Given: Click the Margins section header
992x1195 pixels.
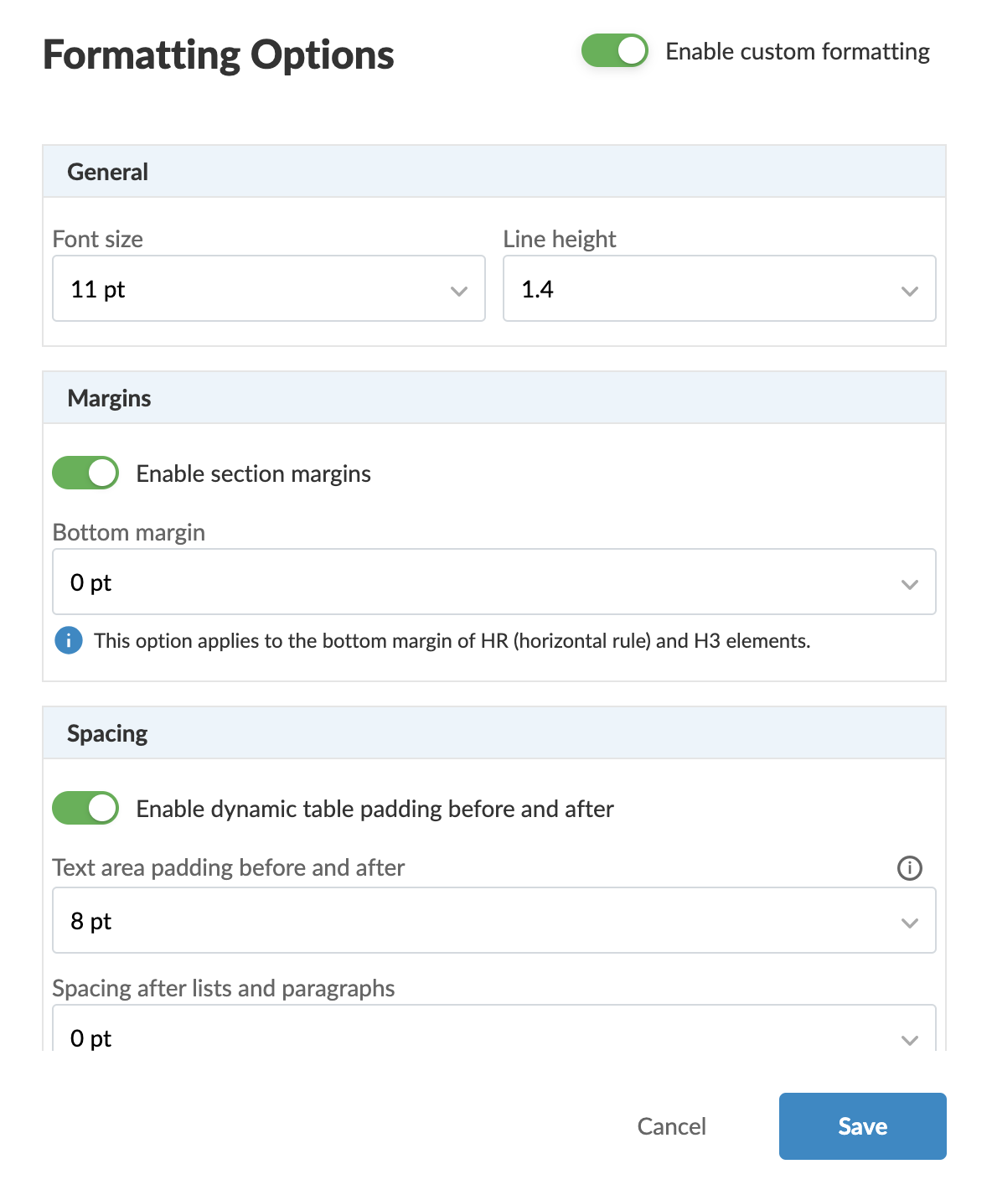Looking at the screenshot, I should click(x=109, y=398).
